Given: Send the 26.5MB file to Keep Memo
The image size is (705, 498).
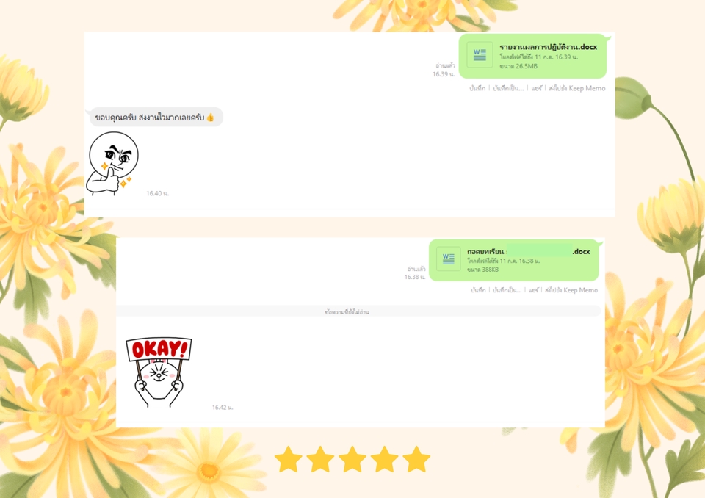Looking at the screenshot, I should click(577, 88).
